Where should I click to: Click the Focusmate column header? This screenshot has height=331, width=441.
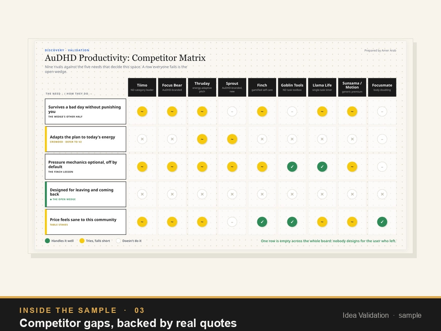(382, 87)
